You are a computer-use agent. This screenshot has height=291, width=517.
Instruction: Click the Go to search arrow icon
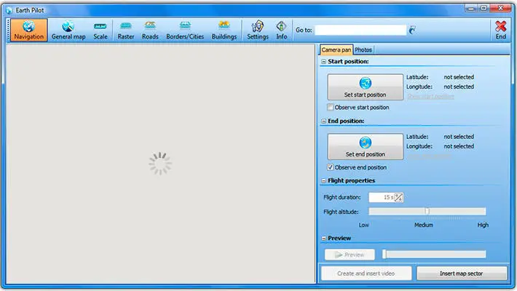412,30
